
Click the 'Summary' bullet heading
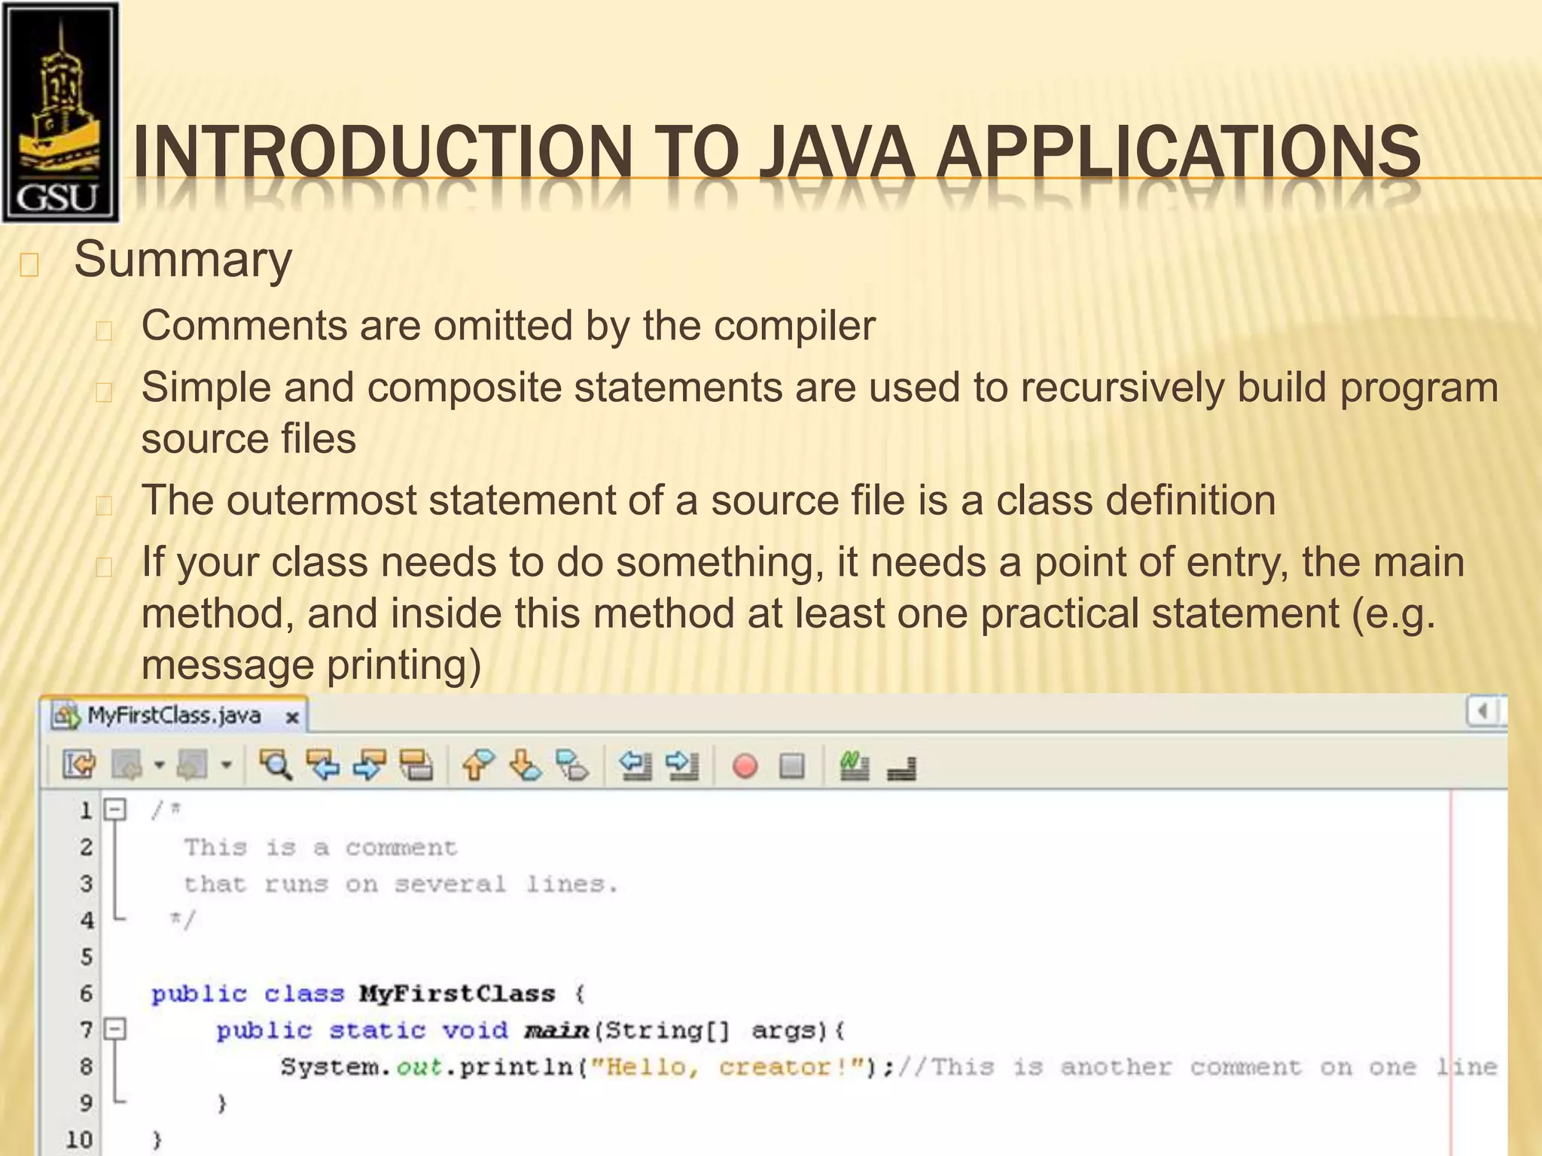click(x=183, y=260)
